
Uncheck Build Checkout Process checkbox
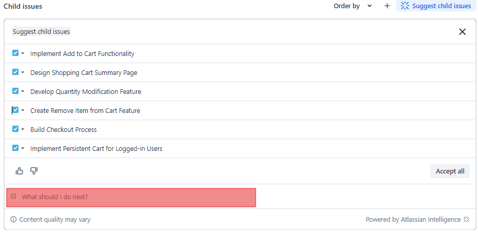(x=15, y=129)
